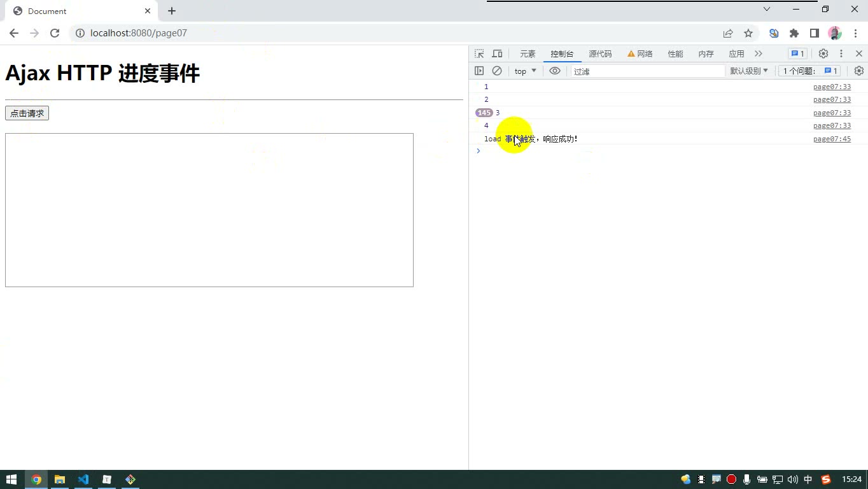Open the top context dropdown

coord(526,71)
